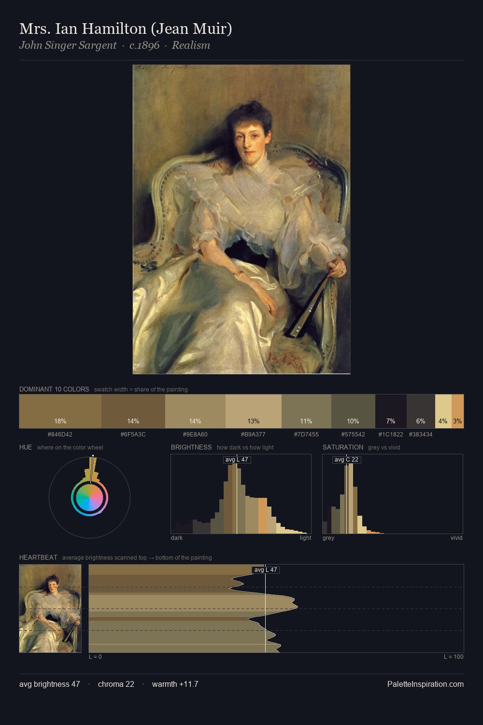Image resolution: width=483 pixels, height=725 pixels.
Task: Click the 'HEARTBEAT' section heading
Action: click(38, 558)
